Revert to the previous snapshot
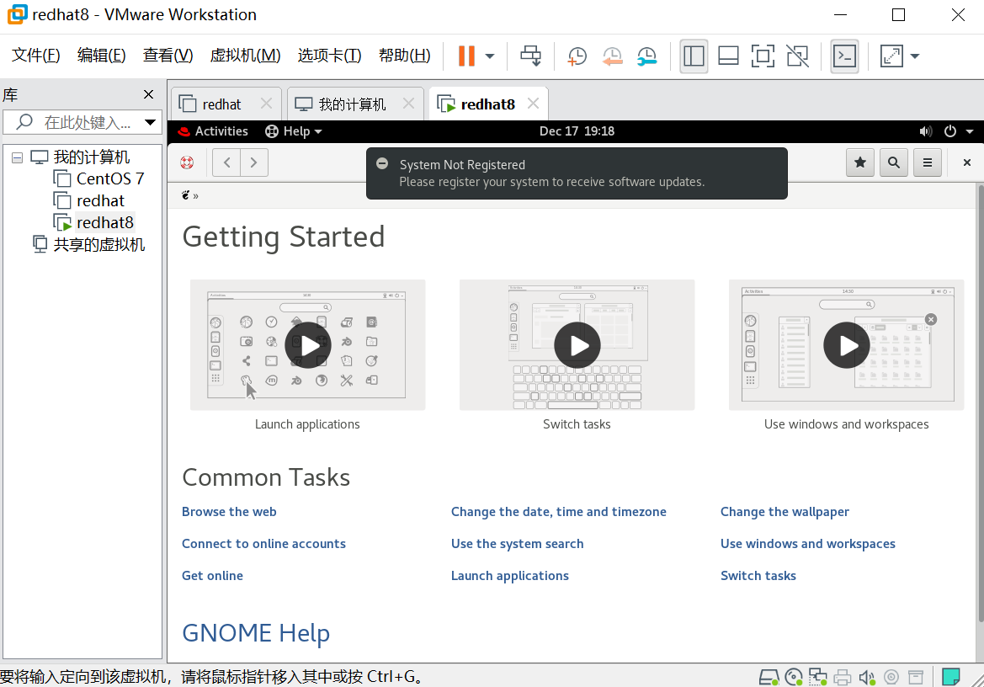 pyautogui.click(x=612, y=56)
